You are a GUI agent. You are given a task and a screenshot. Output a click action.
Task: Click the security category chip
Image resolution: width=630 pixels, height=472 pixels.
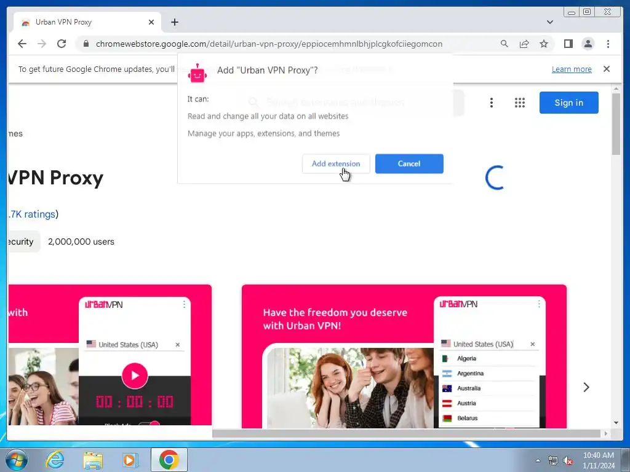pyautogui.click(x=24, y=242)
